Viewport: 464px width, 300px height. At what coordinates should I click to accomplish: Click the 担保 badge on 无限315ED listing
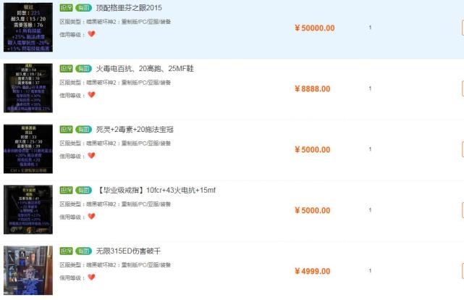[66, 251]
